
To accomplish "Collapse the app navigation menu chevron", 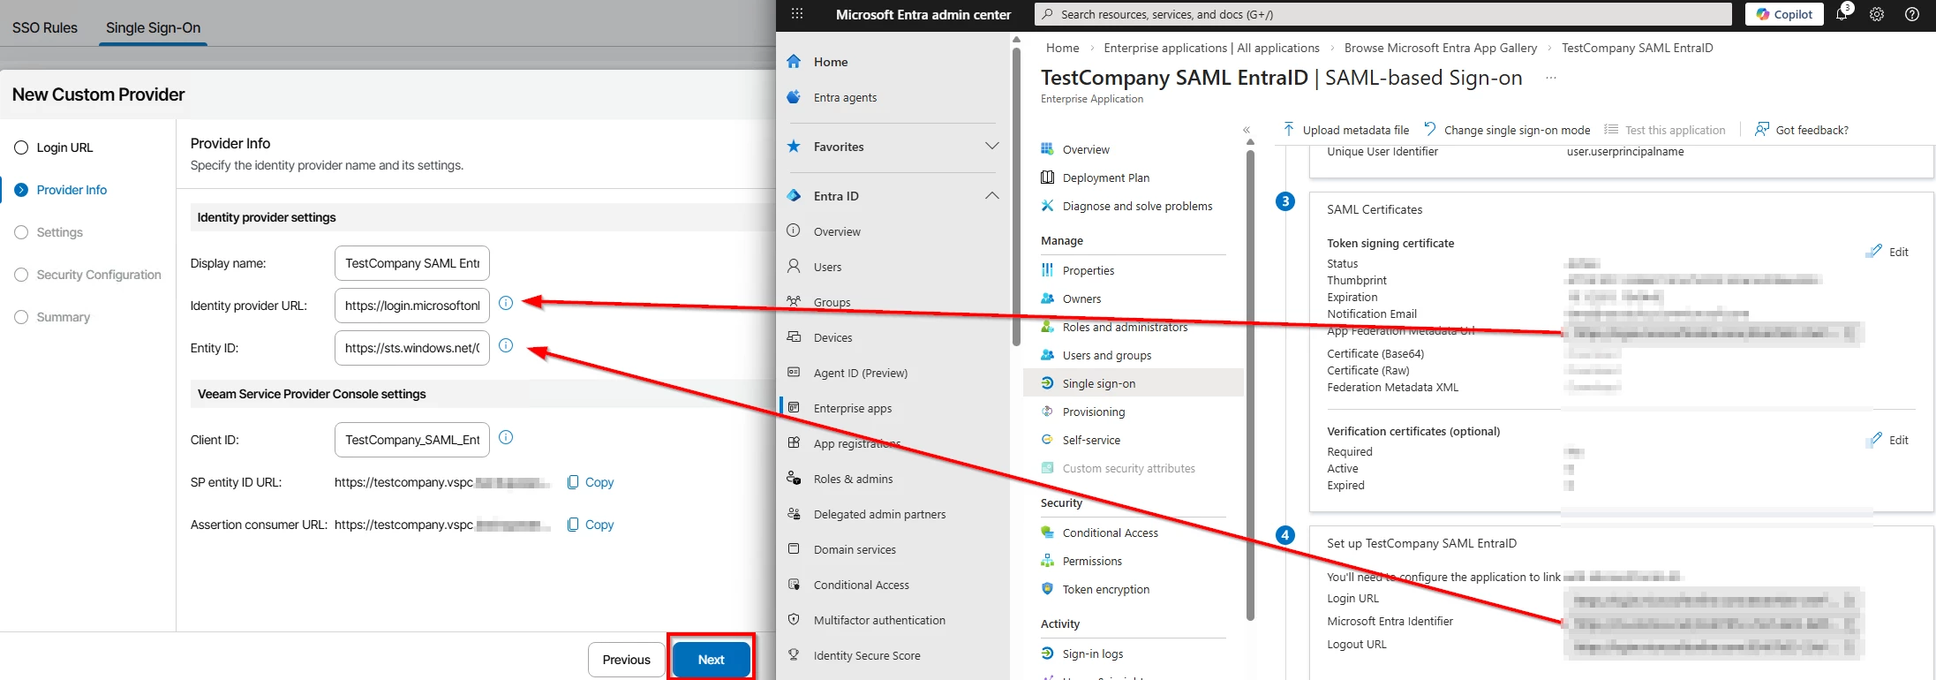I will click(x=1247, y=130).
